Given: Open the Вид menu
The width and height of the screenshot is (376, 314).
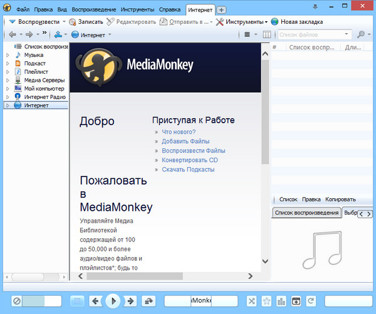Looking at the screenshot, I should pyautogui.click(x=62, y=9).
